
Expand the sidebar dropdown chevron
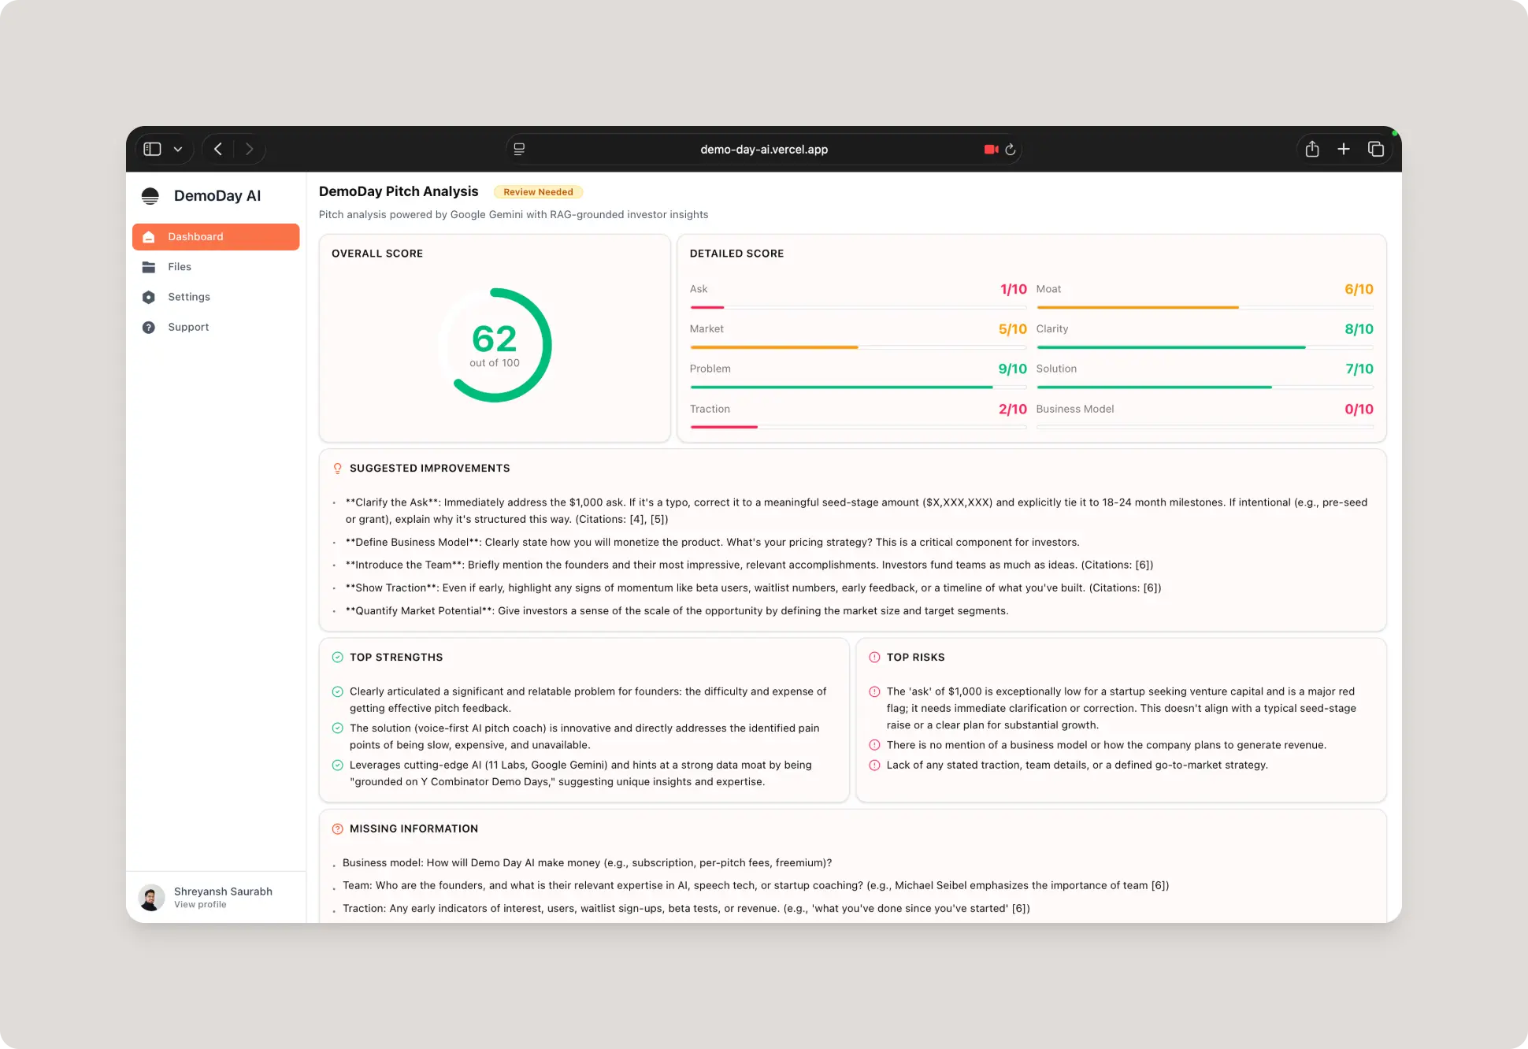[x=178, y=149]
